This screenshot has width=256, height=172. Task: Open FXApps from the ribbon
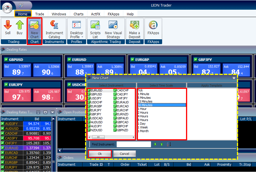[153, 27]
